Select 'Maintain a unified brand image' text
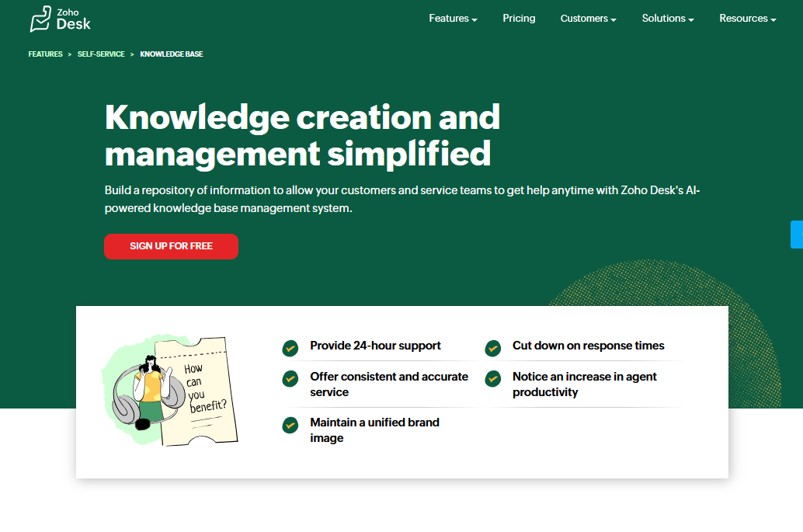The image size is (803, 532). [x=375, y=430]
